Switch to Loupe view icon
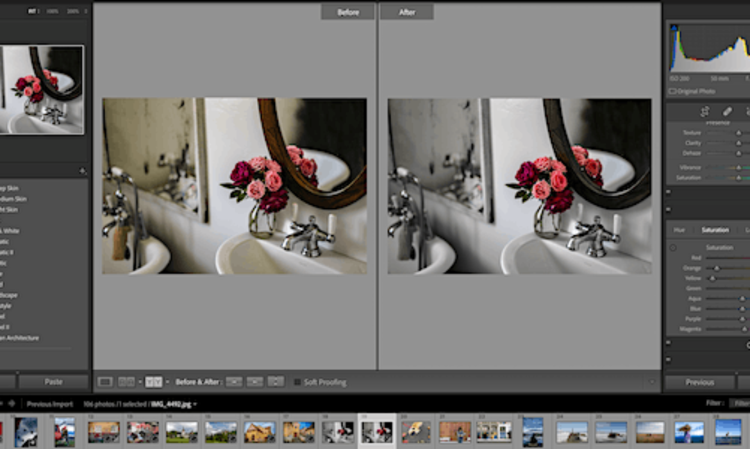Screen dimensions: 750x449 pos(105,382)
